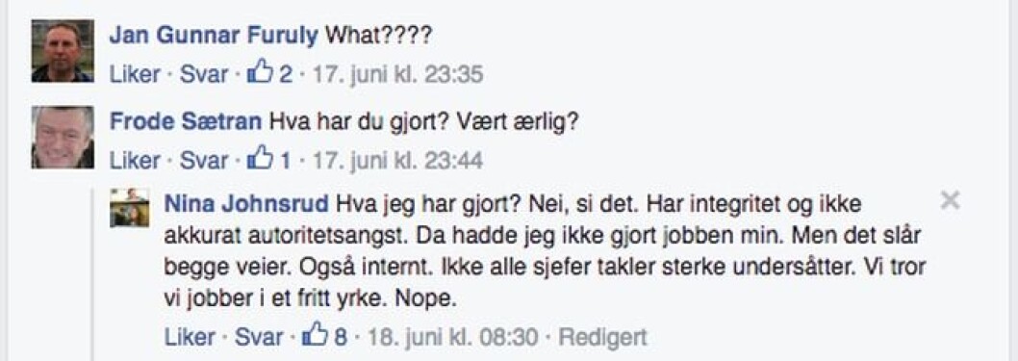Open Frode Sætran's profile picture

(63, 137)
